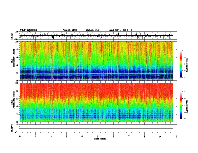Click inside the ch.2 frequency spectrogram
Image resolution: width=198 pixels, height=153 pixels.
pos(96,102)
